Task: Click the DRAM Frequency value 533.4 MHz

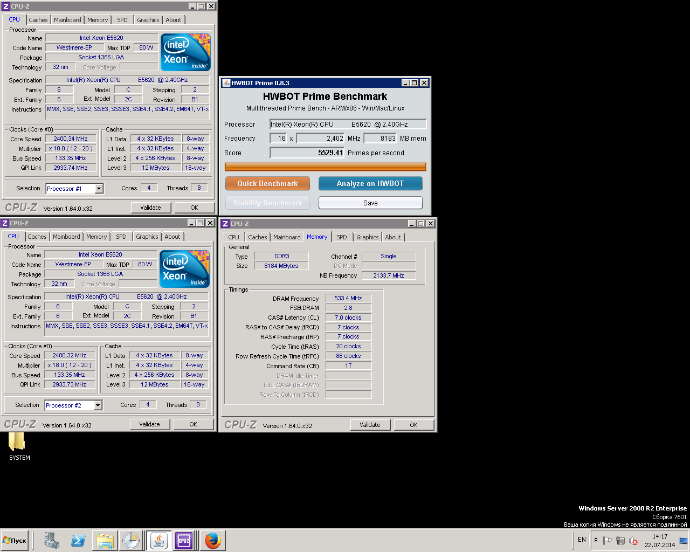Action: click(x=348, y=298)
